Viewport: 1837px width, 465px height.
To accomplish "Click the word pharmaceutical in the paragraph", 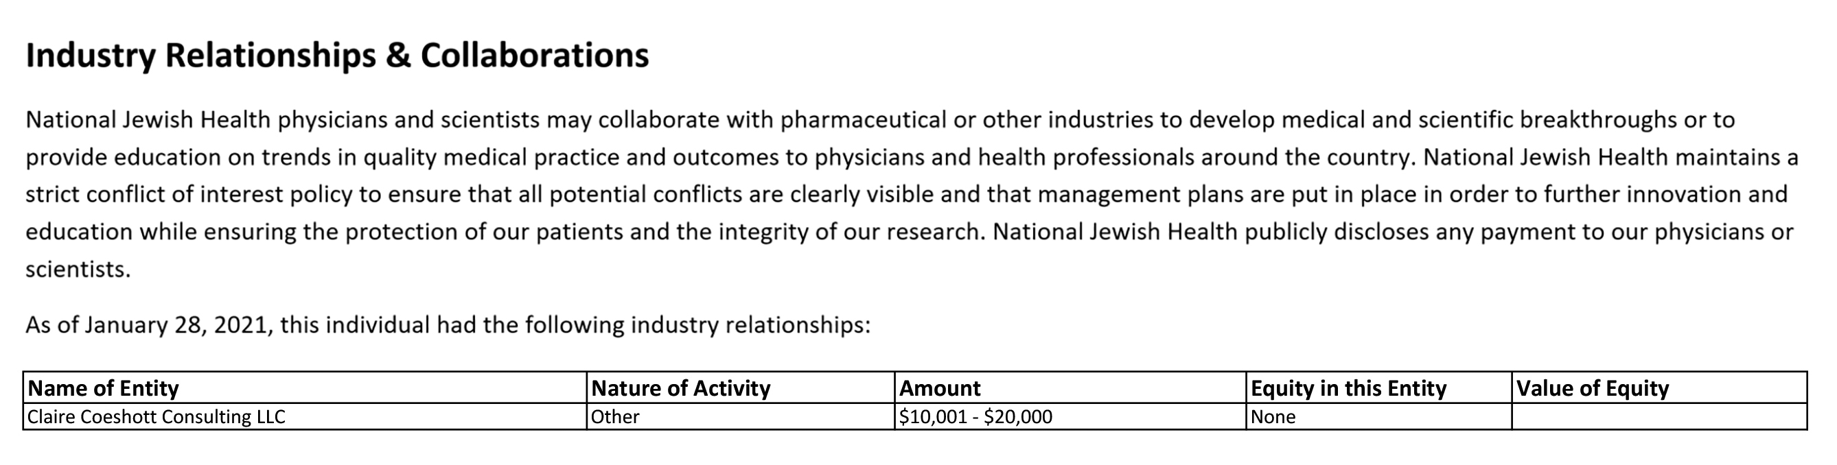I will tap(863, 119).
